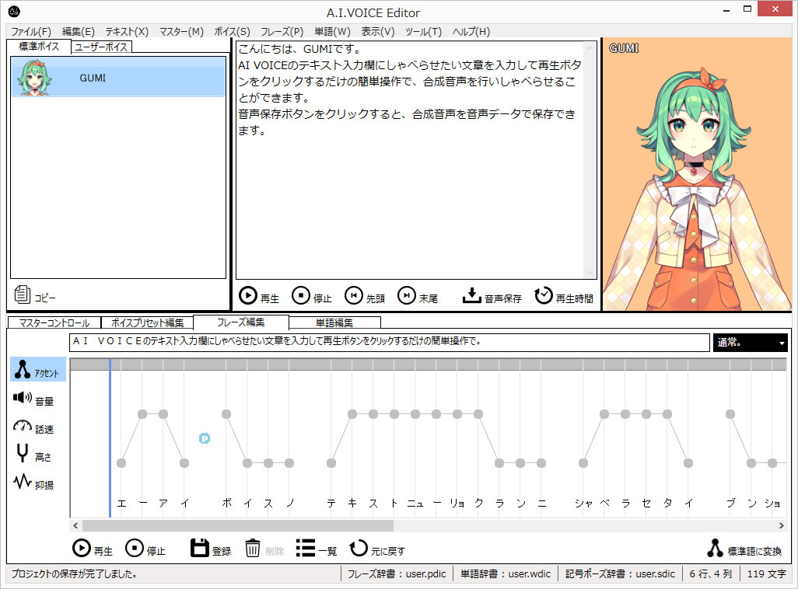The image size is (798, 589).
Task: Open the 編集(E) menu
Action: [79, 32]
